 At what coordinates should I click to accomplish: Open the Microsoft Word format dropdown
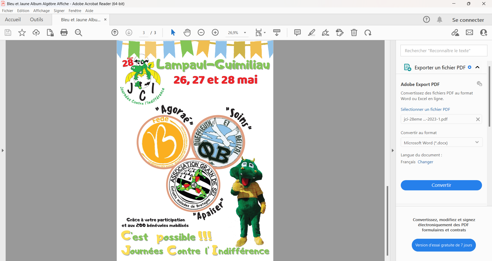click(x=442, y=143)
